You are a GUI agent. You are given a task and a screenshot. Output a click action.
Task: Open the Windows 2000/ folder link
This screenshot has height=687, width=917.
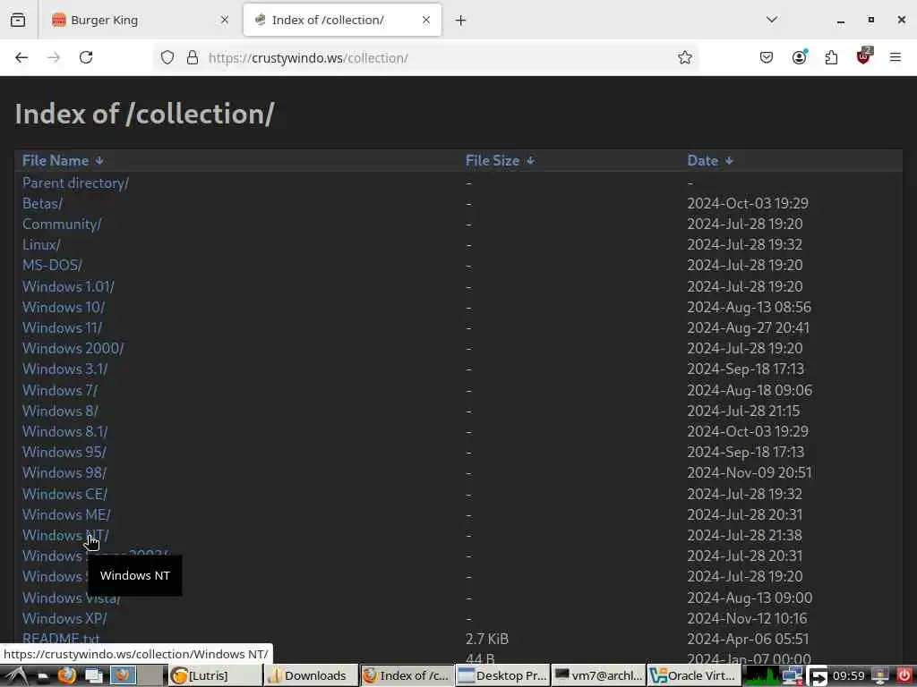coord(73,348)
